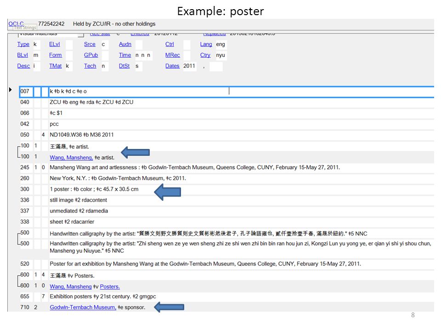Open the MRec fixed-field link
441x330 pixels.
(x=172, y=55)
